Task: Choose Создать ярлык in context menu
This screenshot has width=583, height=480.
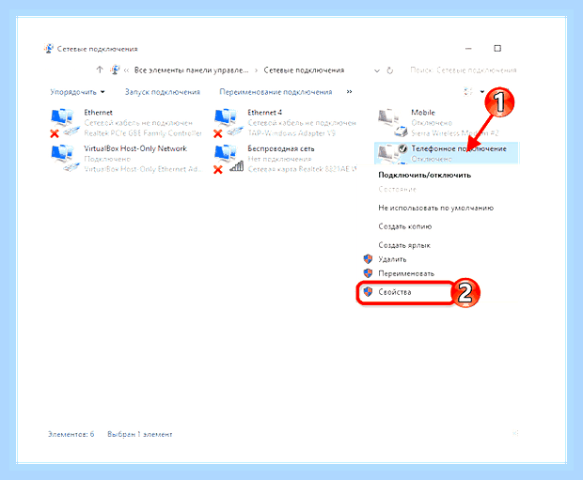Action: (404, 245)
